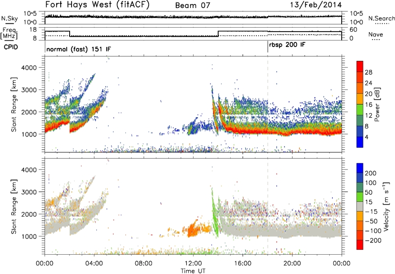Screen dimensions: 395x274
Task: Click the "16:00" time axis label
Action: [x=242, y=264]
